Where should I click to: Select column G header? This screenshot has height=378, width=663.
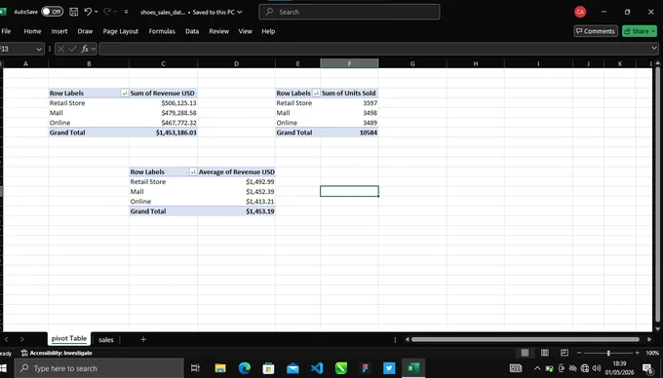pyautogui.click(x=412, y=63)
